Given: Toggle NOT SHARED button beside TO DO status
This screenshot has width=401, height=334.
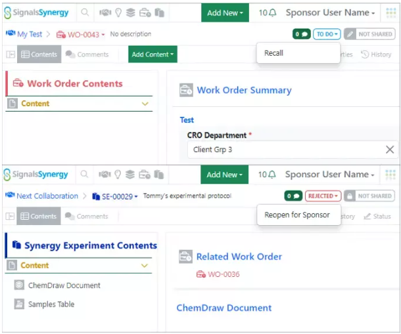Looking at the screenshot, I should click(x=369, y=34).
